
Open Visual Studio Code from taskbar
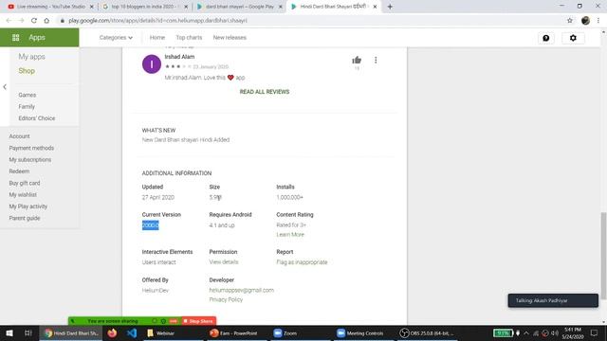click(x=132, y=332)
